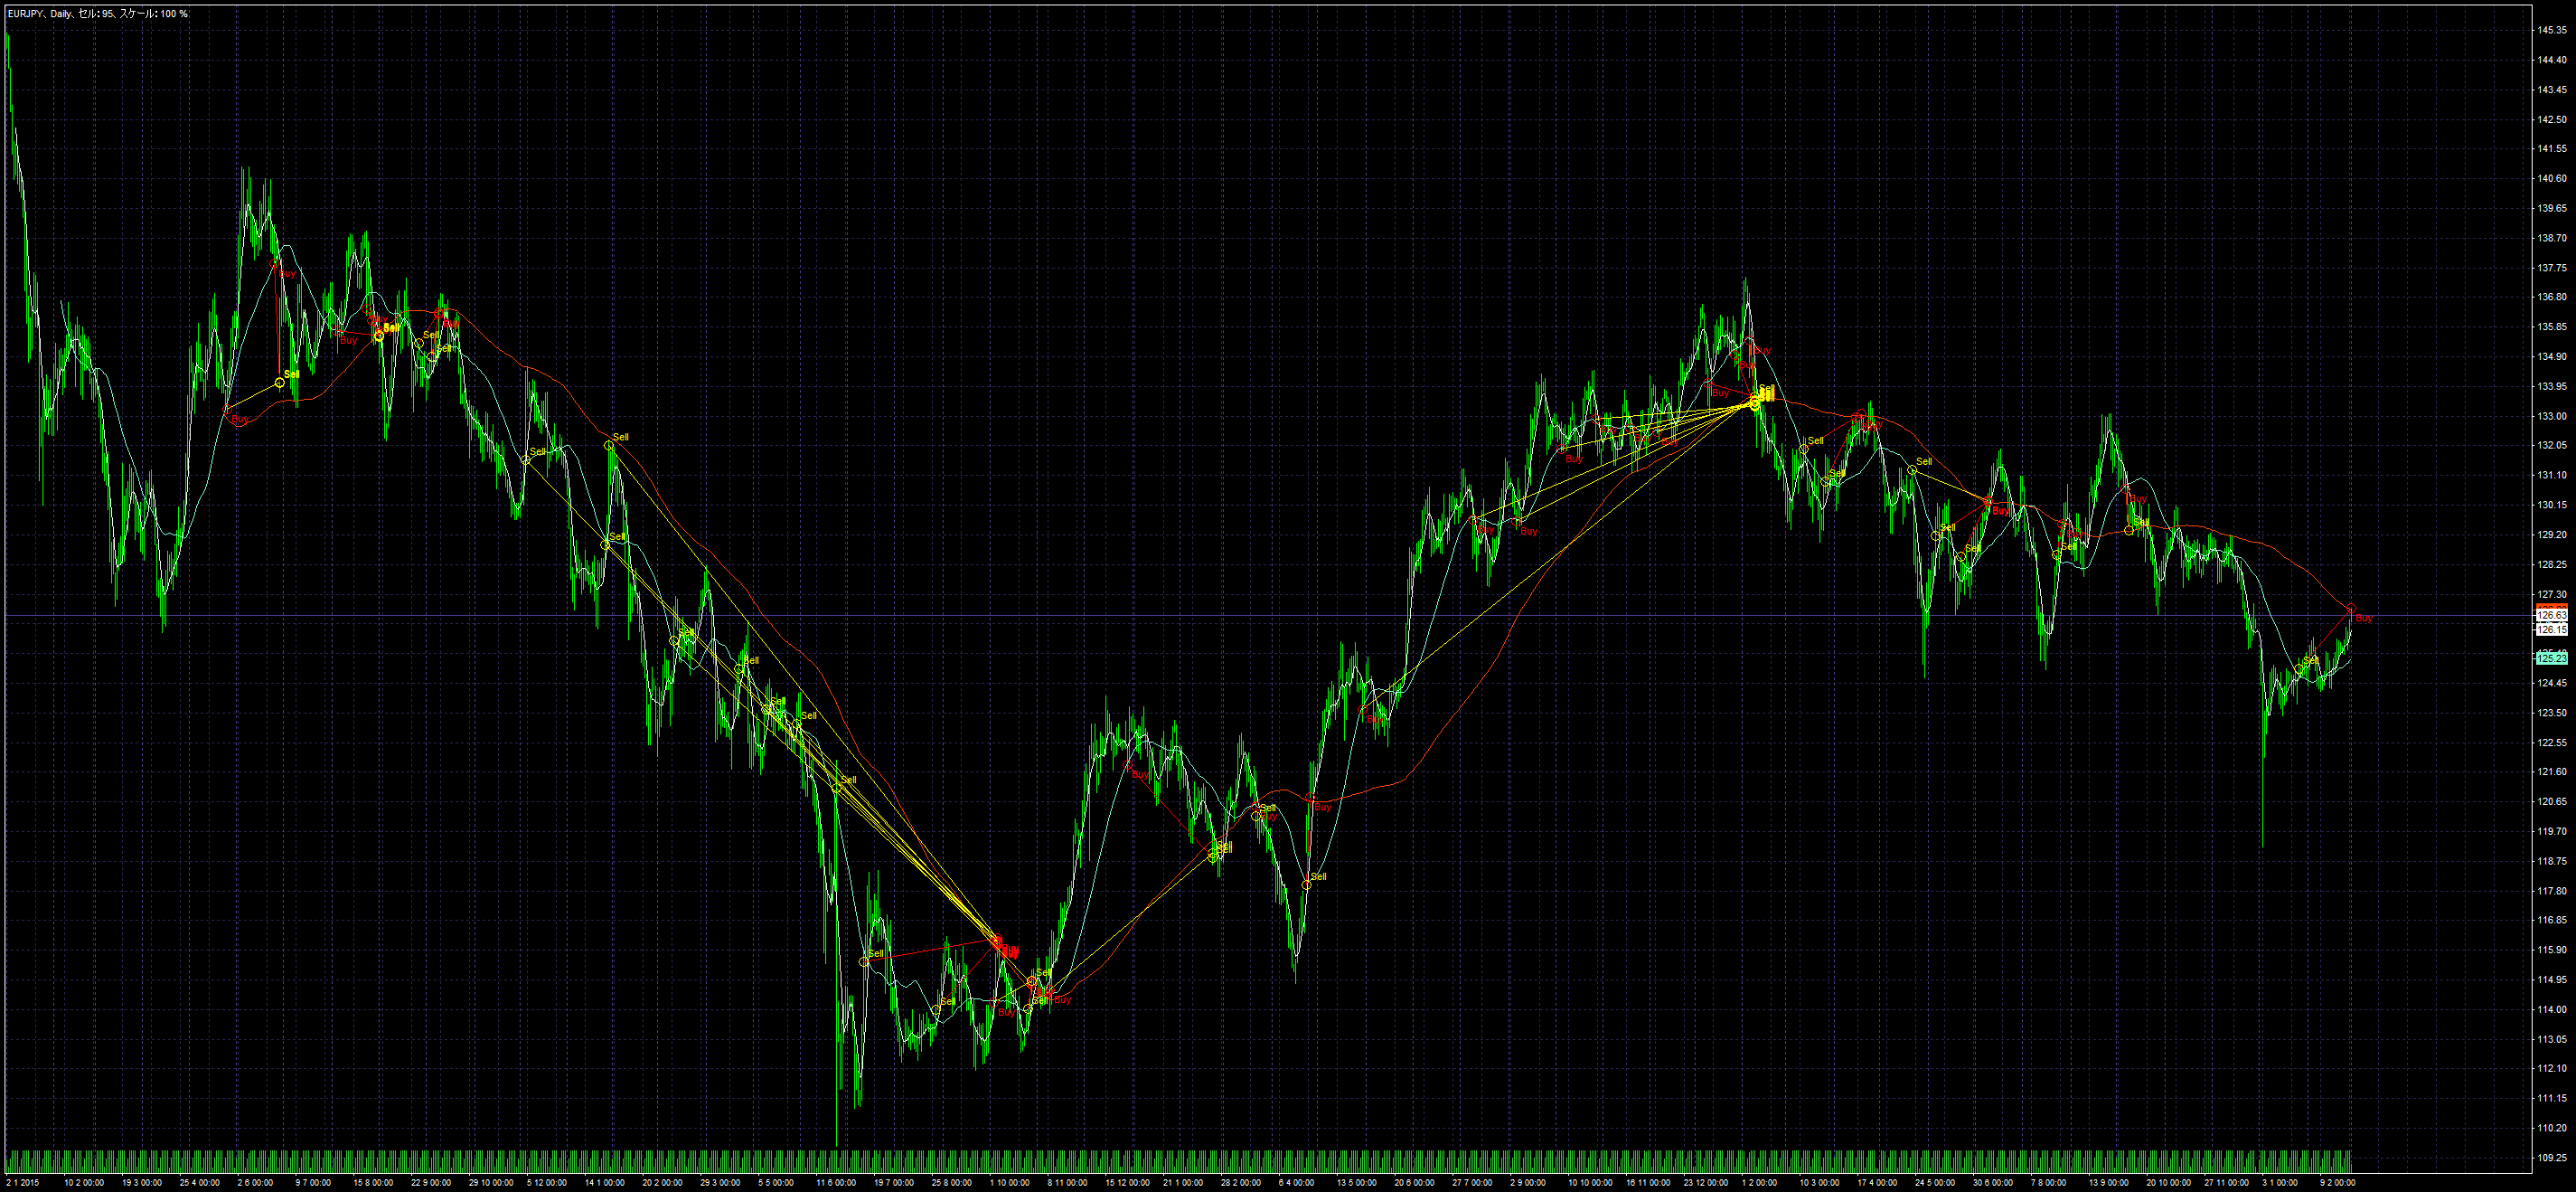Click the 118.75 price axis label

point(2551,862)
